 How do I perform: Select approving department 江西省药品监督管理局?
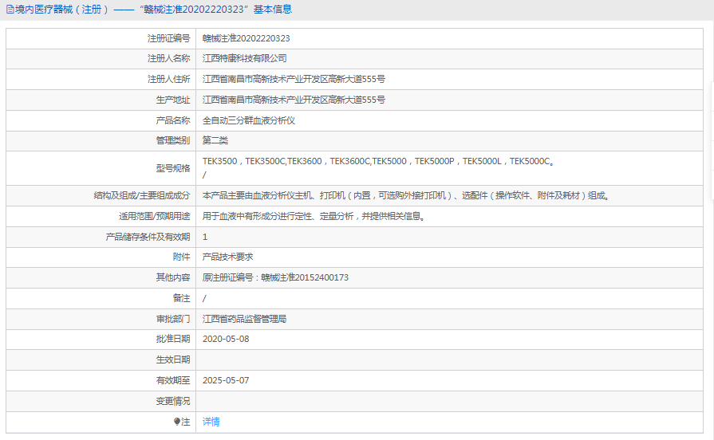coord(245,319)
